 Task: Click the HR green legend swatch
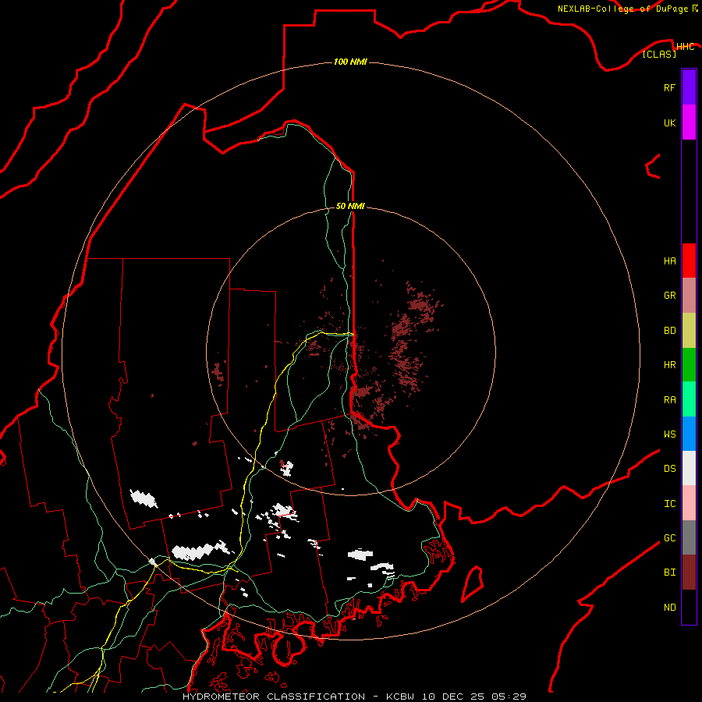(x=689, y=365)
